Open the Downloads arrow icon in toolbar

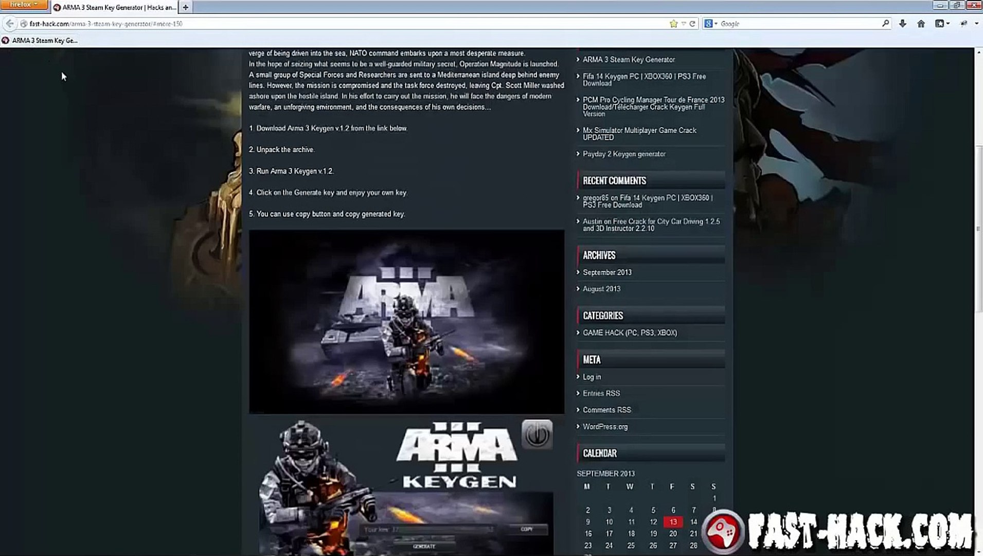tap(902, 24)
